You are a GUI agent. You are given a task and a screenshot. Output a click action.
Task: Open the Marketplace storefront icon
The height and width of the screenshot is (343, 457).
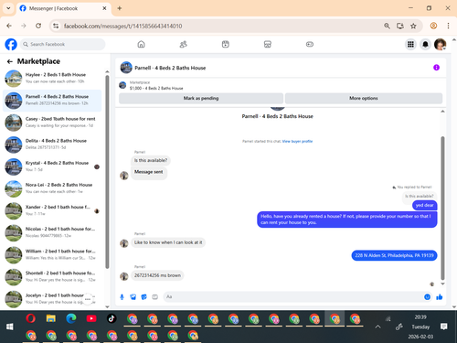pyautogui.click(x=268, y=44)
